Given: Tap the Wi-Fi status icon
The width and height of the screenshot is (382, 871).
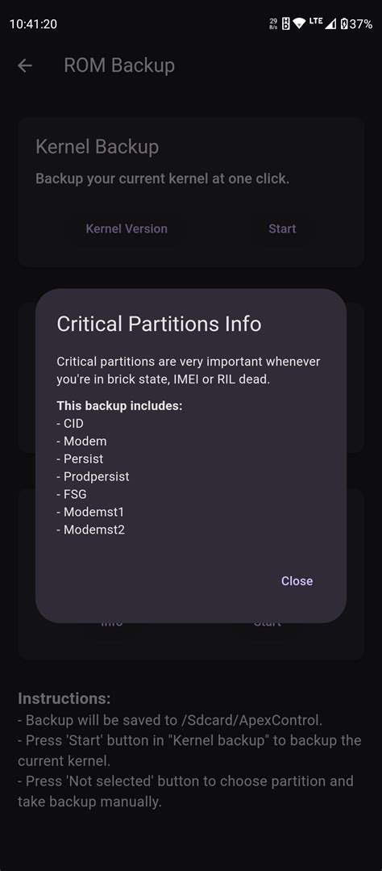Looking at the screenshot, I should point(299,24).
